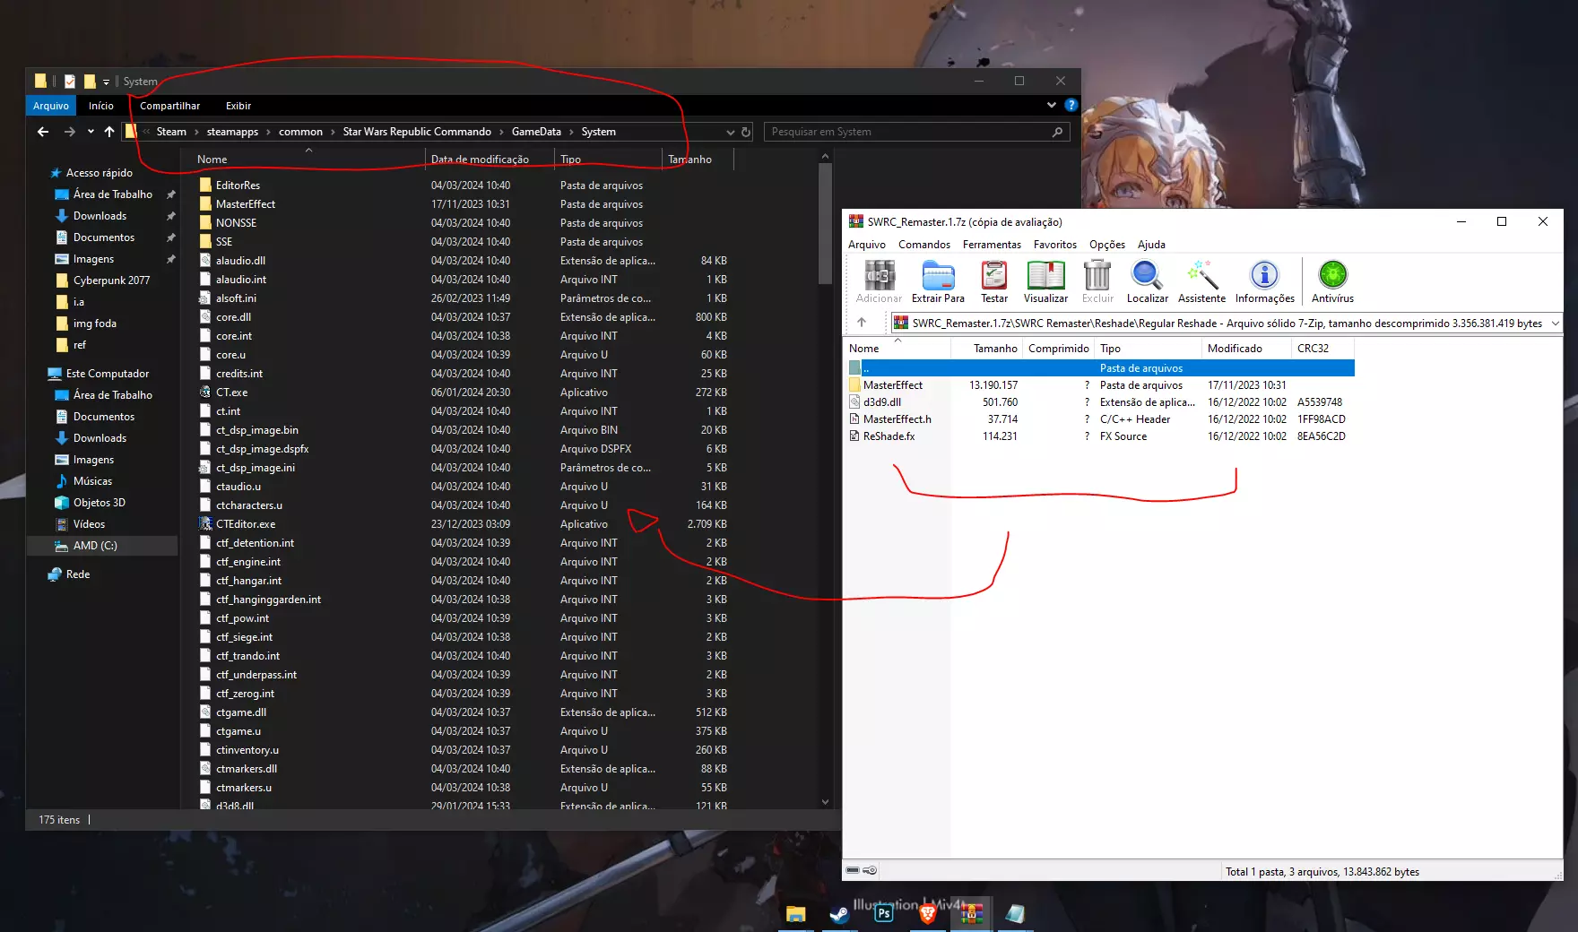
Task: Click the key icon in WinRAR status bar
Action: click(x=870, y=870)
